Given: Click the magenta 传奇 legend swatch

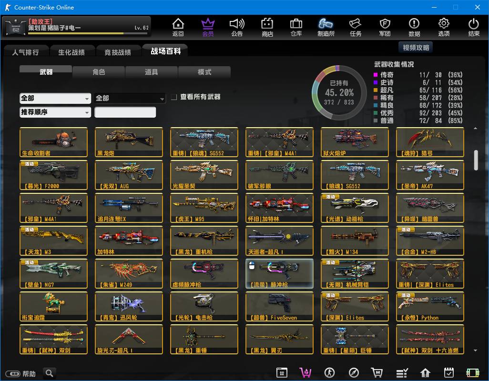Looking at the screenshot, I should (376, 75).
